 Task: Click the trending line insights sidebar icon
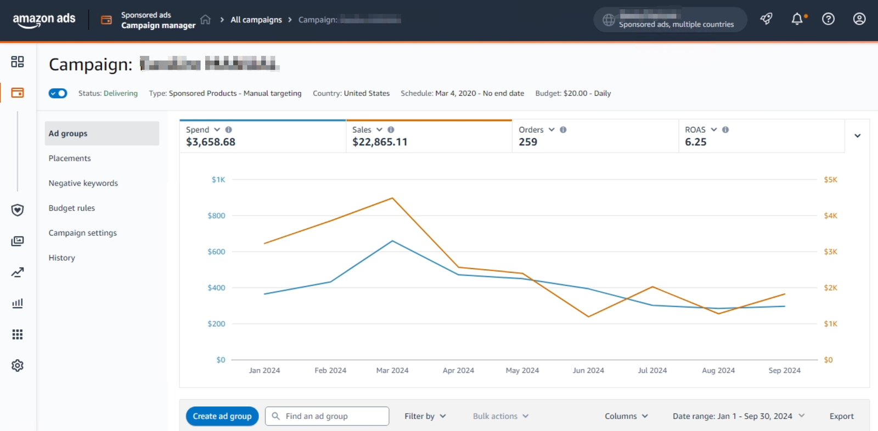click(18, 273)
